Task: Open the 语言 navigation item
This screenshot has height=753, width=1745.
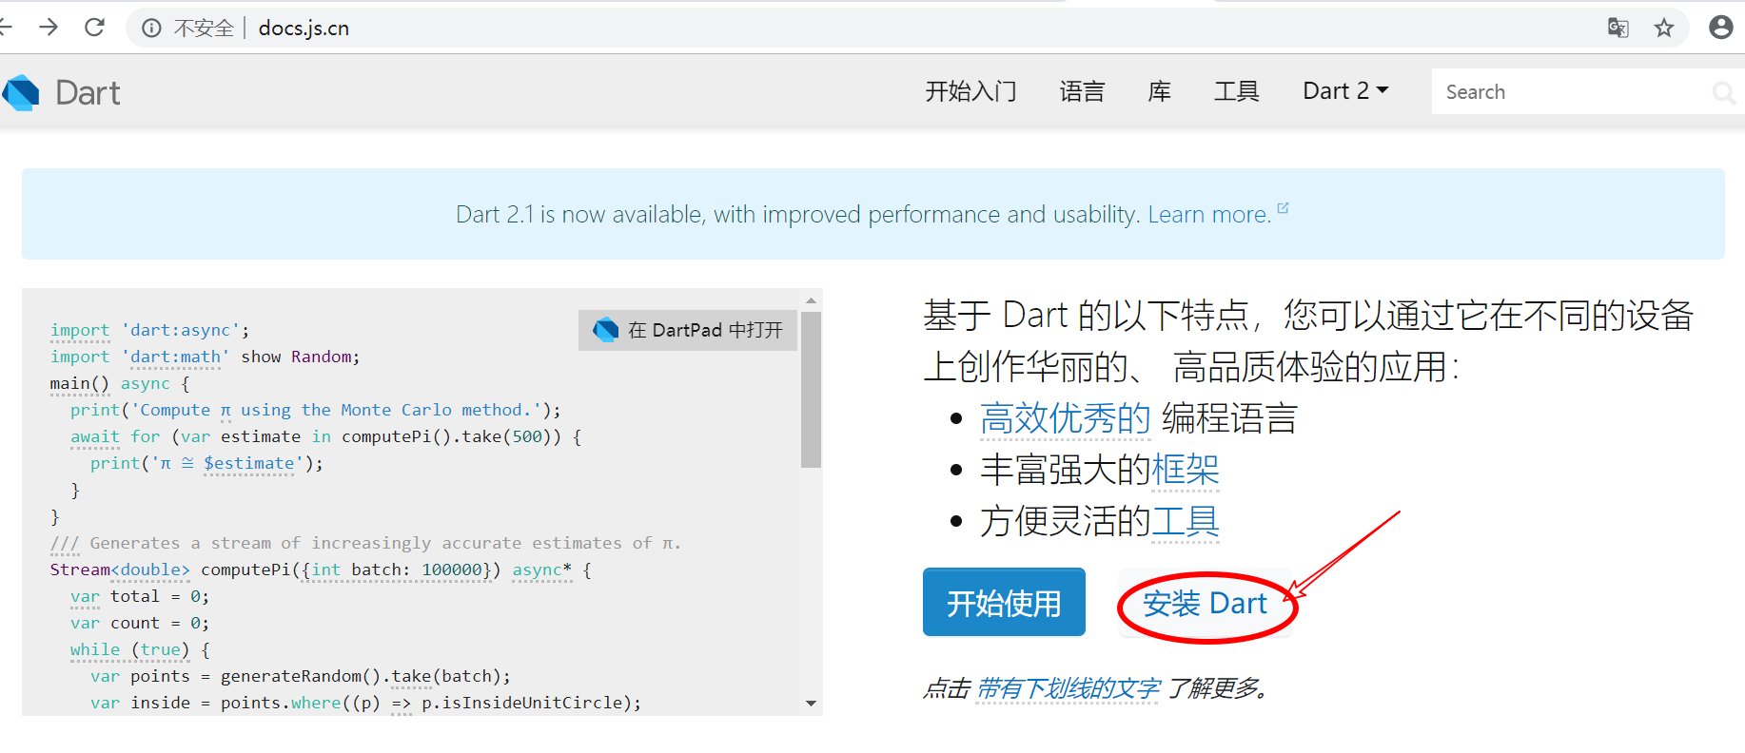Action: click(x=1082, y=91)
